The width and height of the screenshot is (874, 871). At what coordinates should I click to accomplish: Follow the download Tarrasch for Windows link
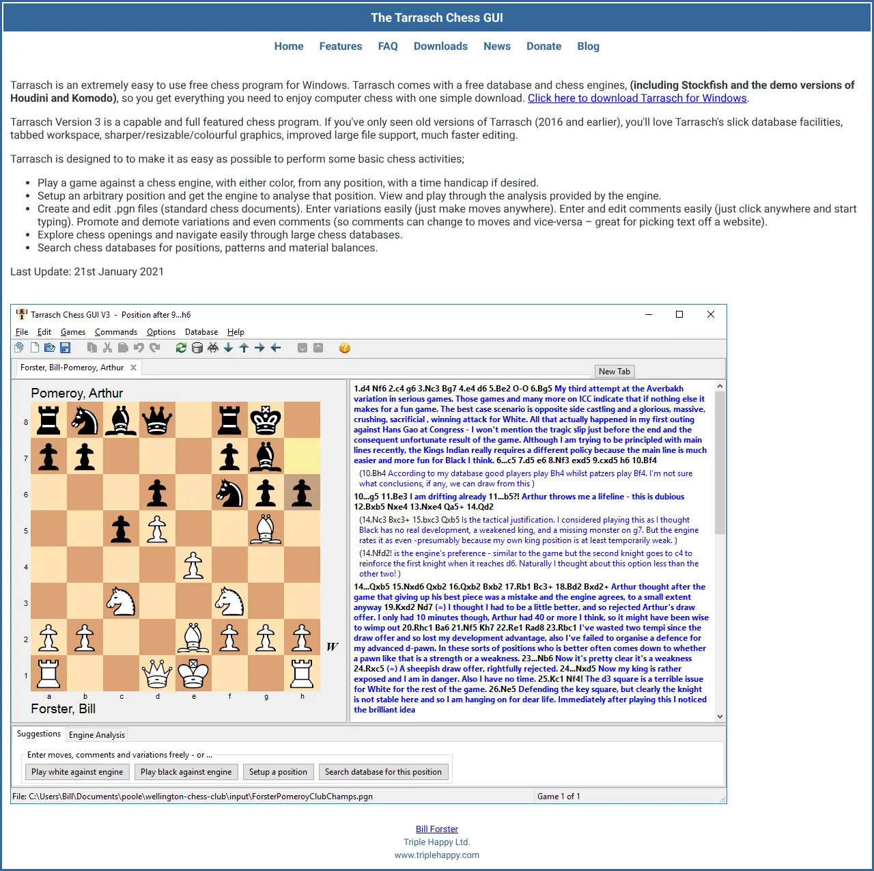click(x=637, y=98)
